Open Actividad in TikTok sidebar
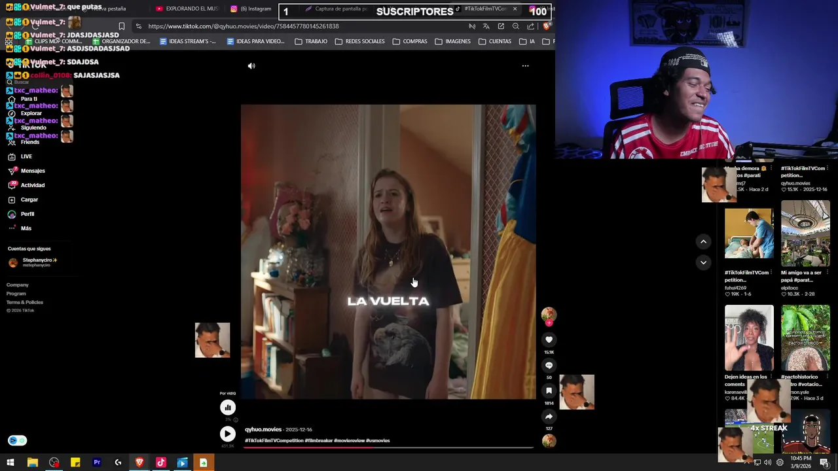The image size is (838, 471). [x=26, y=185]
